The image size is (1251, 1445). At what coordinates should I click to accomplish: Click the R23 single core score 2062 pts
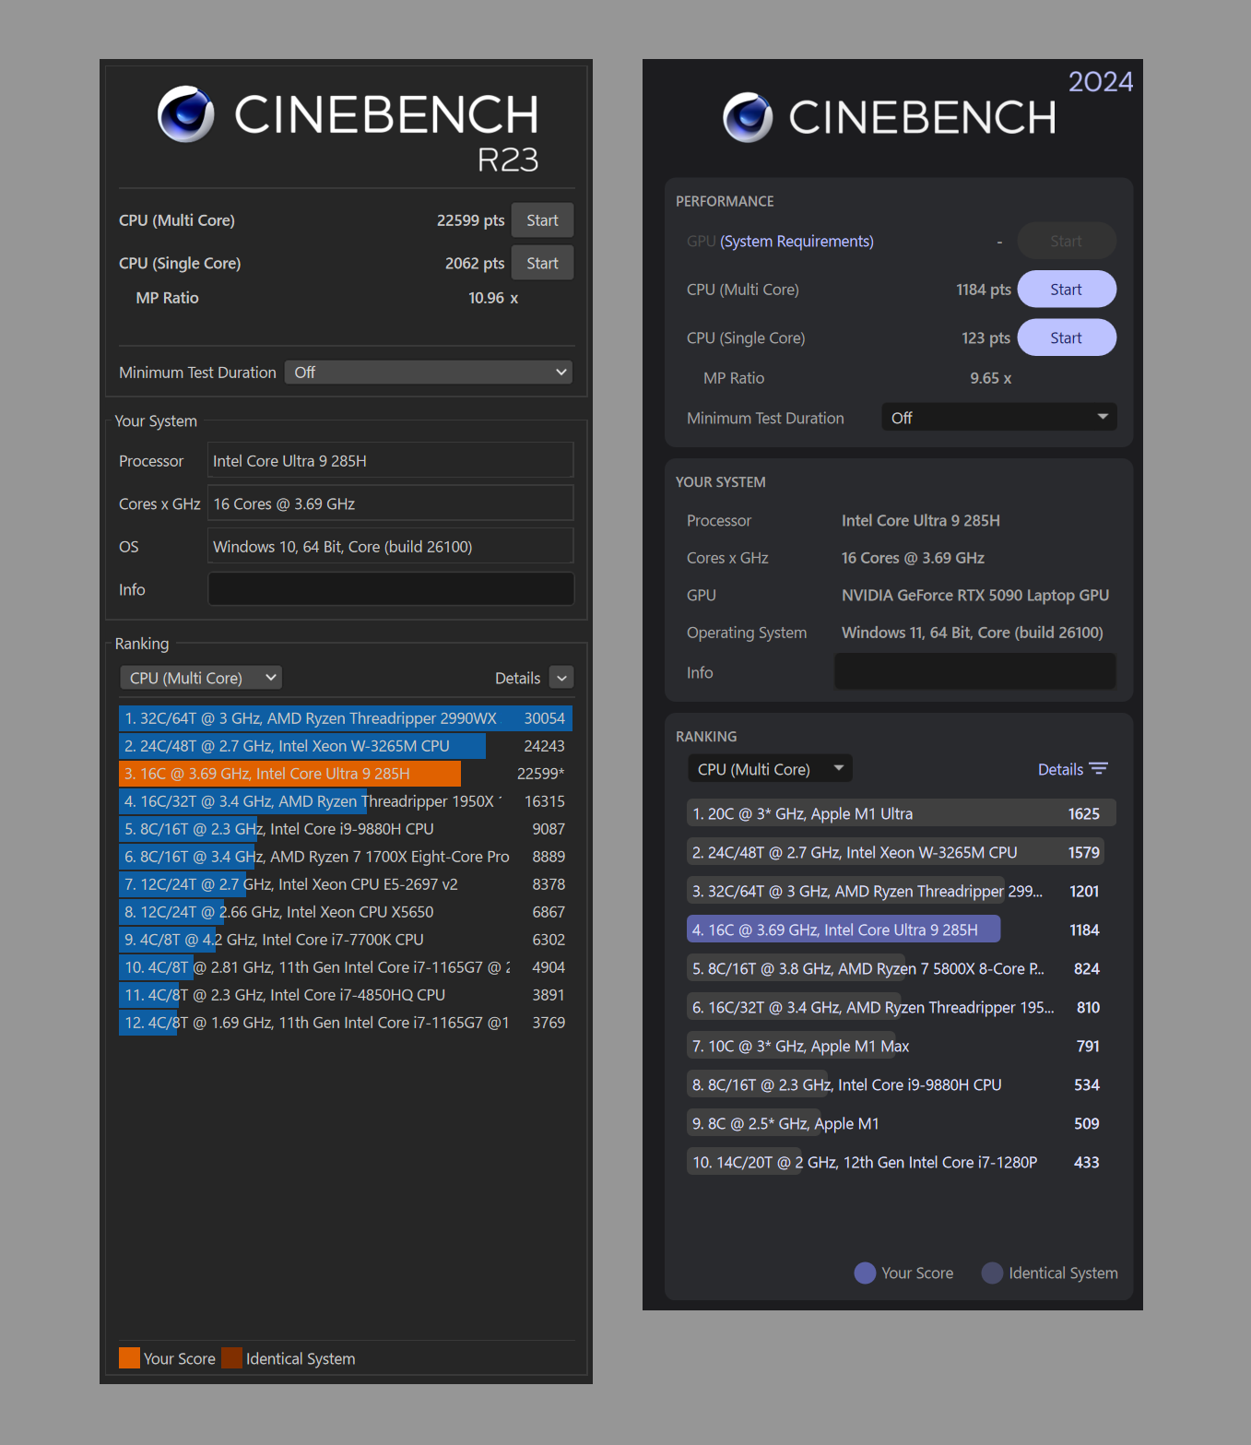(x=475, y=263)
